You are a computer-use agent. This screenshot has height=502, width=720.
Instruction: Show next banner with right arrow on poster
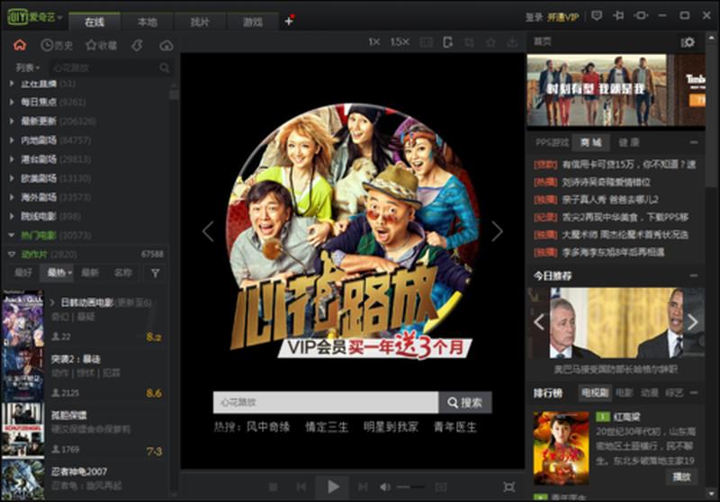pos(497,231)
